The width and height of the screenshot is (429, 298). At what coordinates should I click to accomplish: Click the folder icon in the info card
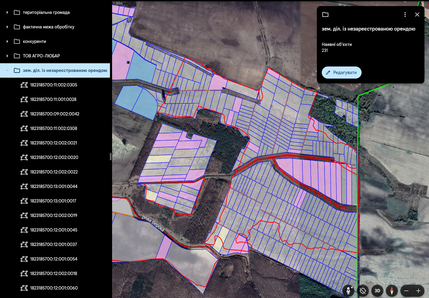(x=325, y=15)
